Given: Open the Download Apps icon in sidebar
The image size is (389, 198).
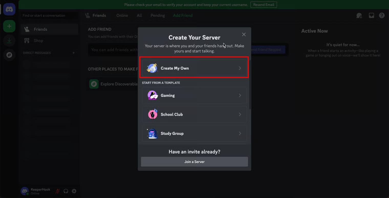Looking at the screenshot, I should click(9, 40).
